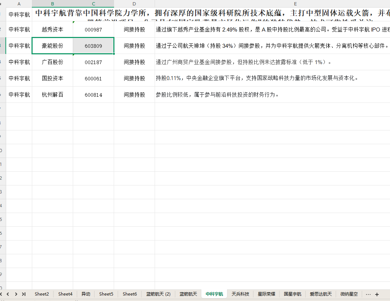Go to next sheet tab arrow
This screenshot has width=390, height=301.
[x=16, y=294]
